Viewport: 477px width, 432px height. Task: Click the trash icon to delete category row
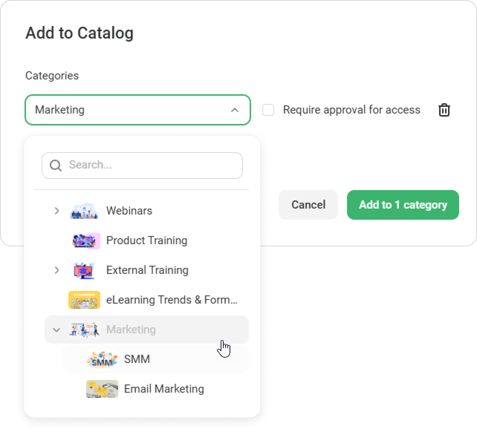point(444,110)
